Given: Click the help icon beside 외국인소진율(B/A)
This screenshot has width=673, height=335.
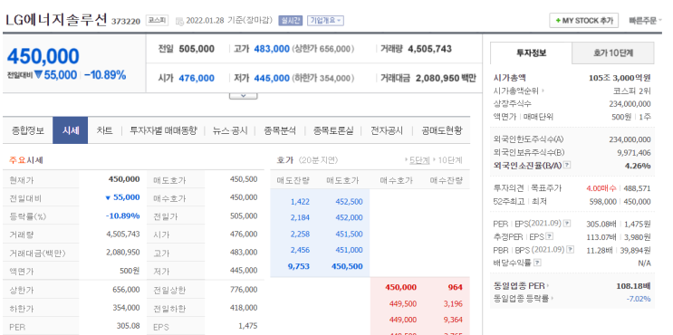Looking at the screenshot, I should (x=567, y=165).
